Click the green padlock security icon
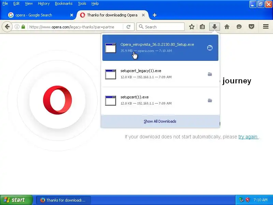The image size is (273, 205). pyautogui.click(x=23, y=27)
